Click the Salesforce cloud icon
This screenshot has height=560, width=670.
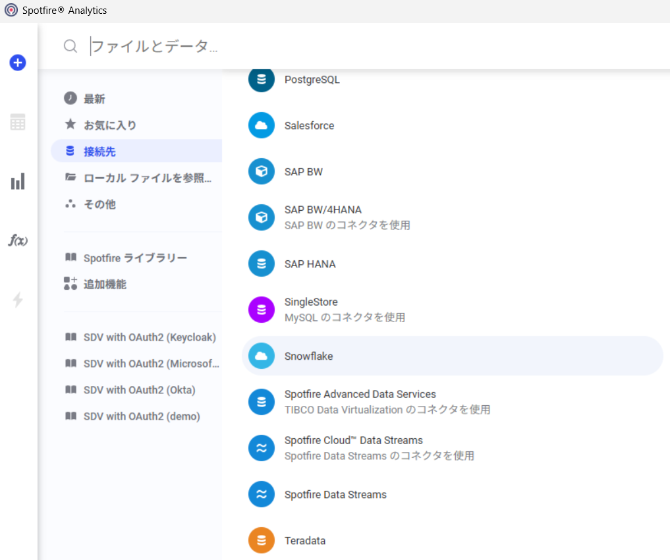pos(262,125)
